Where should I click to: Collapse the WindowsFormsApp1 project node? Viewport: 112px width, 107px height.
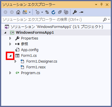5,33
